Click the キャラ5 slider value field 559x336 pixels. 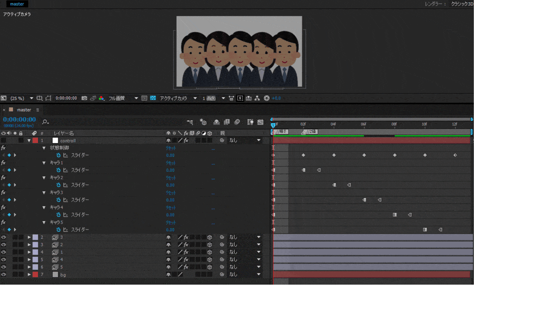click(x=170, y=230)
